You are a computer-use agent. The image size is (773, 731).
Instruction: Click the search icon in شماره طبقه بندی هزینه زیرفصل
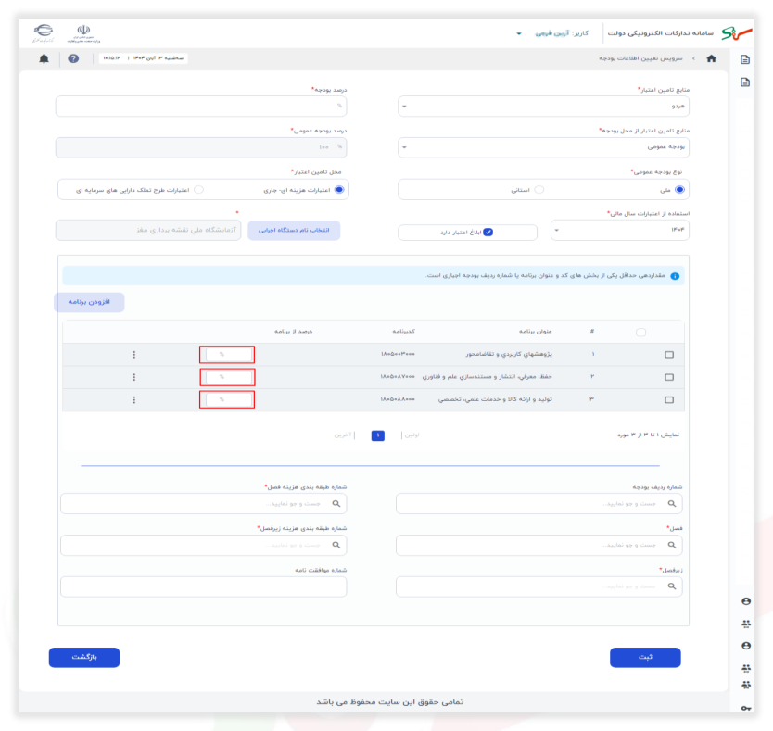pyautogui.click(x=336, y=545)
